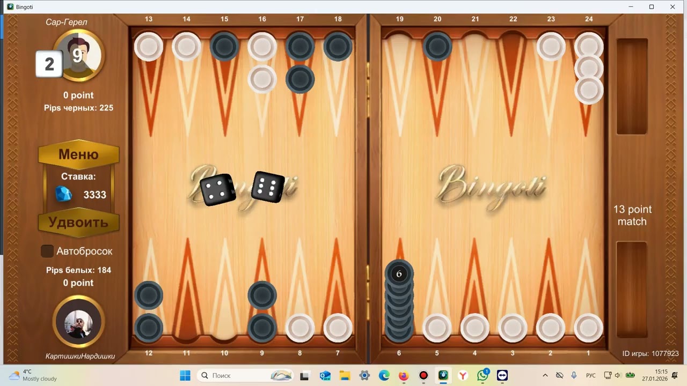The height and width of the screenshot is (386, 687).
Task: Select the lower dark checker on point 17
Action: [300, 79]
